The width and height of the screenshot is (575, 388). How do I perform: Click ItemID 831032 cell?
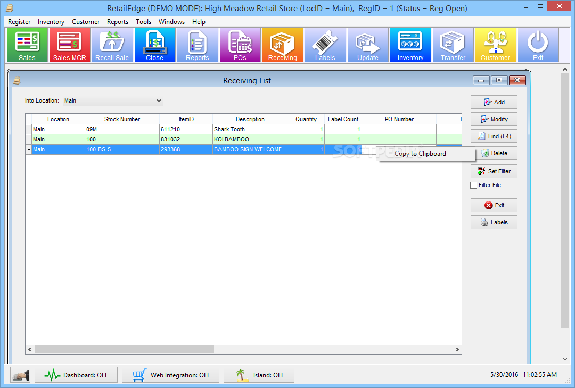pyautogui.click(x=186, y=139)
